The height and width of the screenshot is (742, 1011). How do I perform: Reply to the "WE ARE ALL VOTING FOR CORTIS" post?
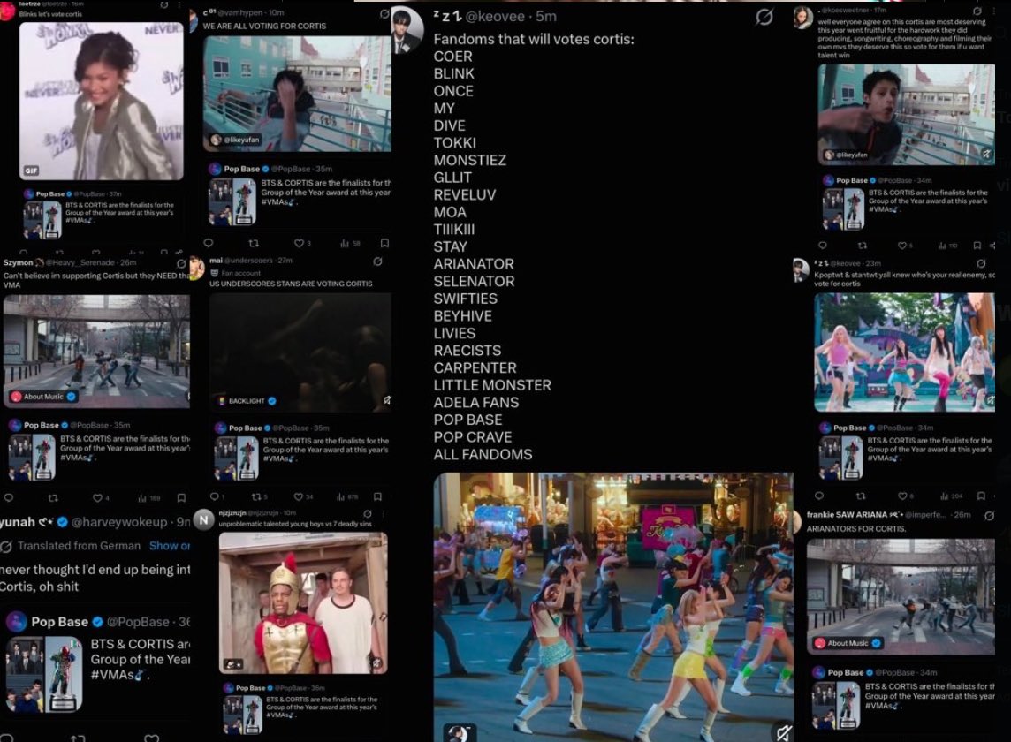point(209,243)
